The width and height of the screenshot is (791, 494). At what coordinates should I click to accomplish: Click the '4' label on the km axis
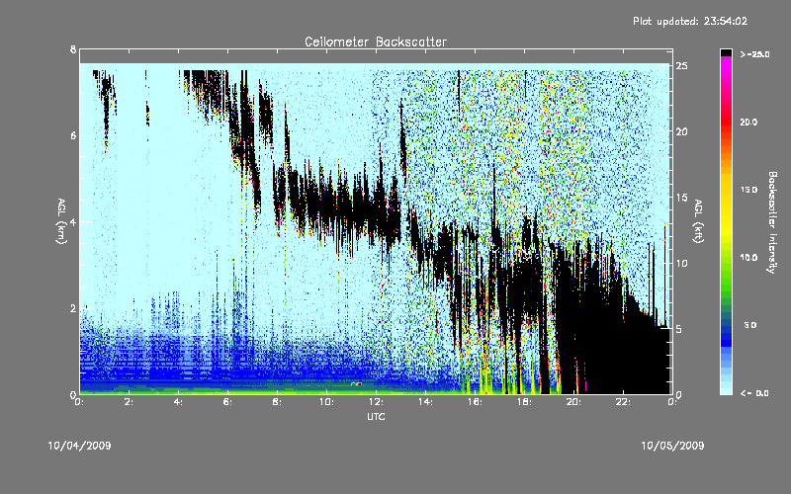click(x=73, y=221)
